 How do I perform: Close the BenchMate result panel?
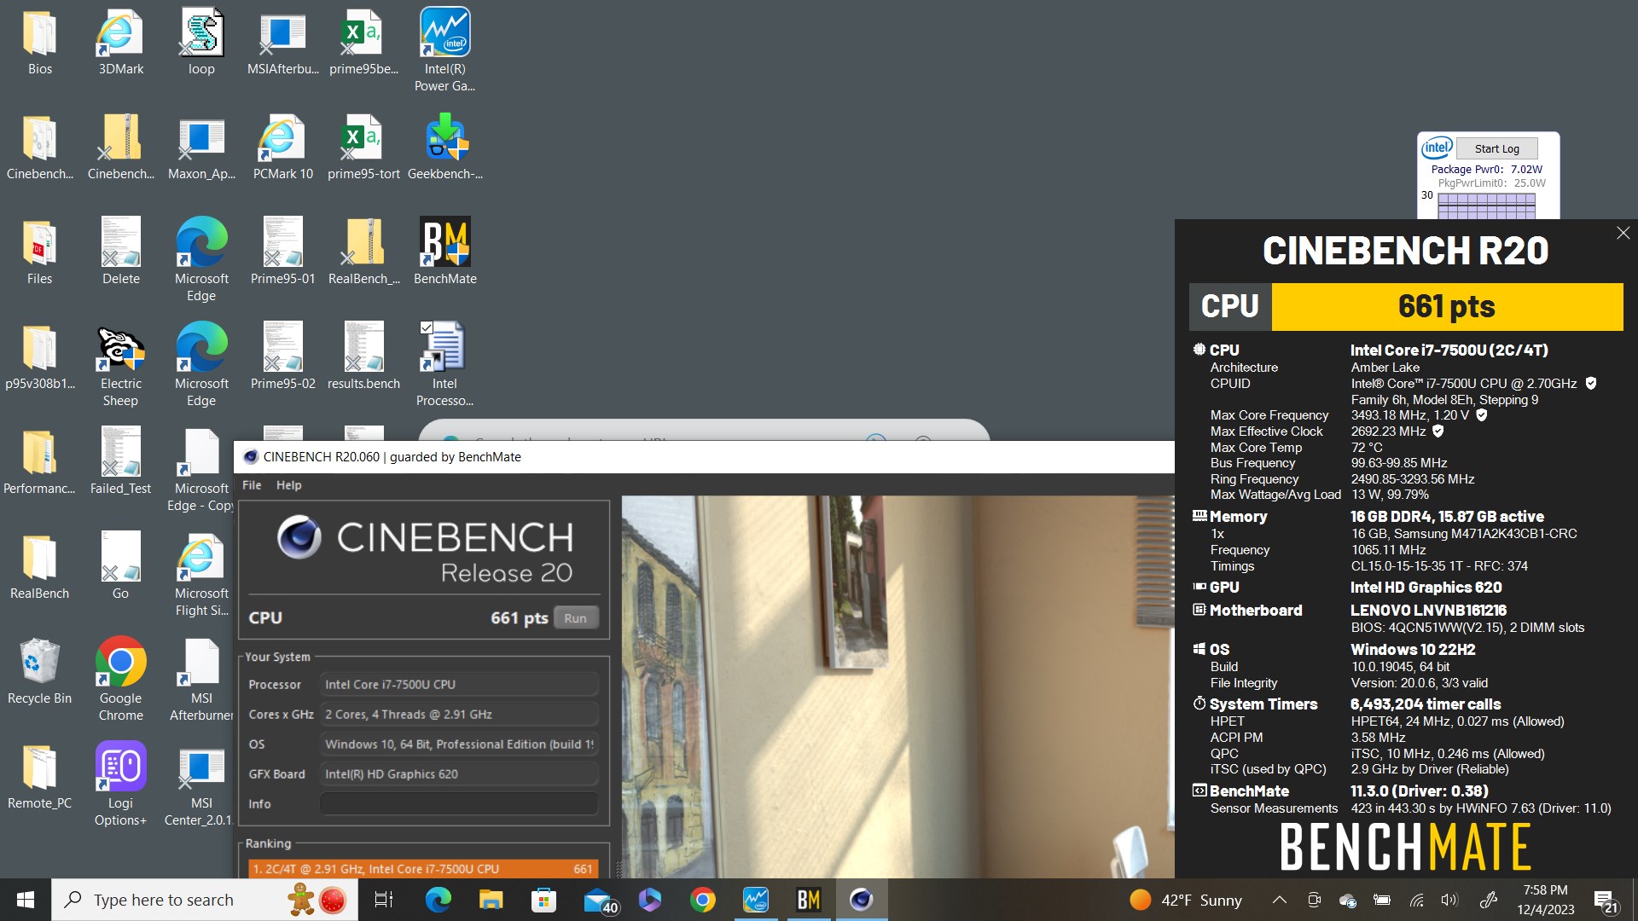coord(1623,233)
